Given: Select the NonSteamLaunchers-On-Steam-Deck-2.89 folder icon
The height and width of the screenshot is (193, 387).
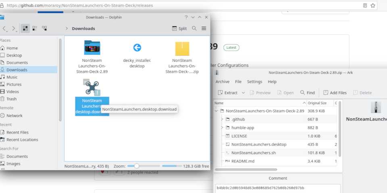Looking at the screenshot, I should pos(92,48).
